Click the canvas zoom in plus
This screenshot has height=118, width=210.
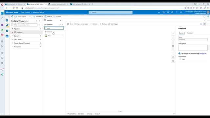[x=173, y=38]
